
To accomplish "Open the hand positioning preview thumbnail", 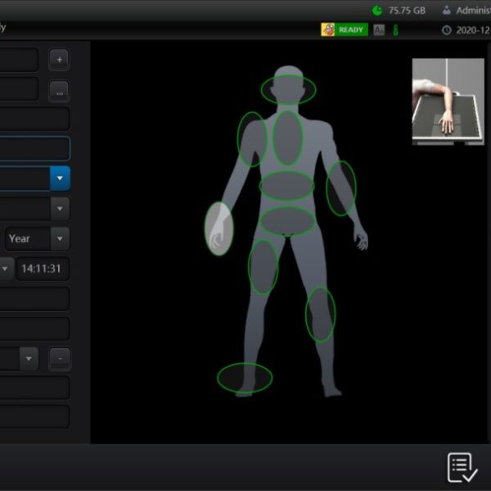I will [448, 101].
